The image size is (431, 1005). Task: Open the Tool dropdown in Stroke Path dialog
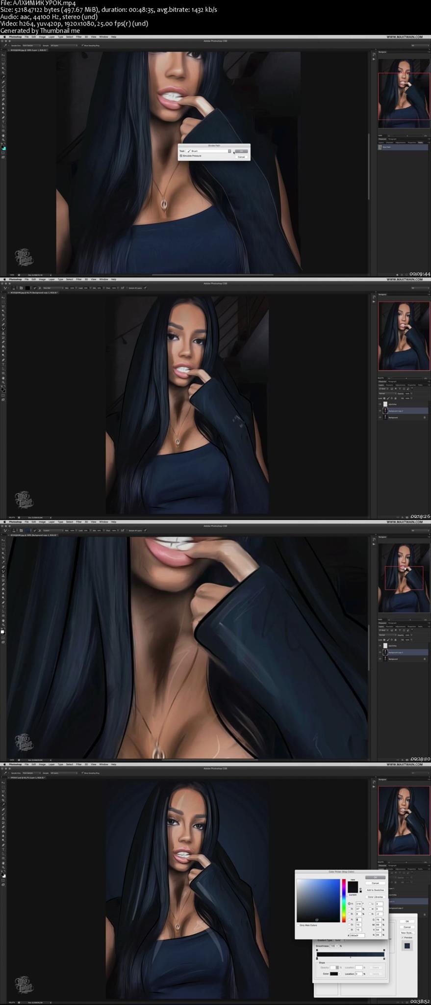(209, 151)
